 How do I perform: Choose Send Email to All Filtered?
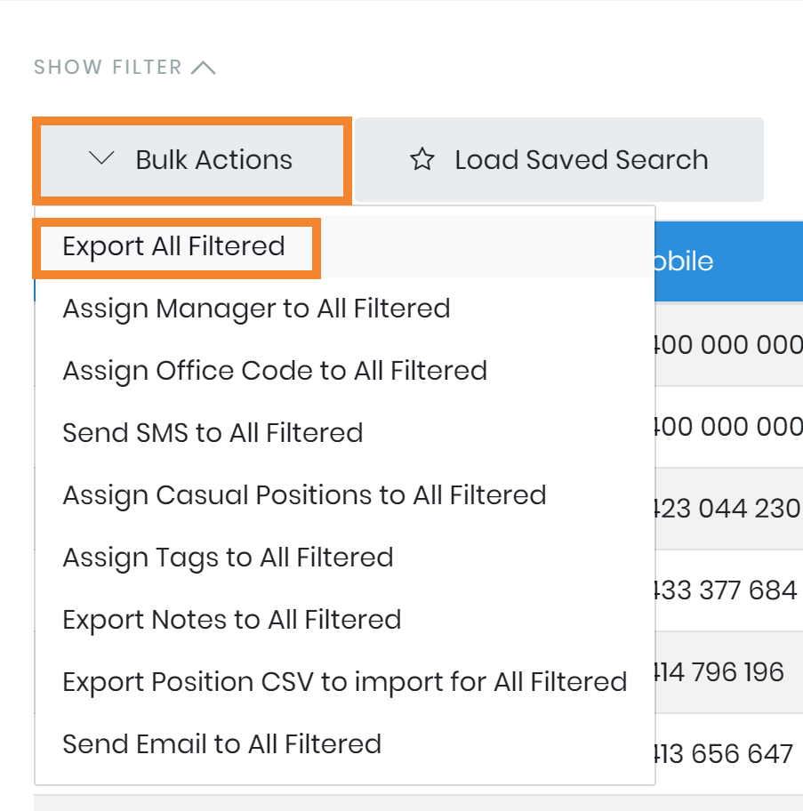(x=221, y=744)
